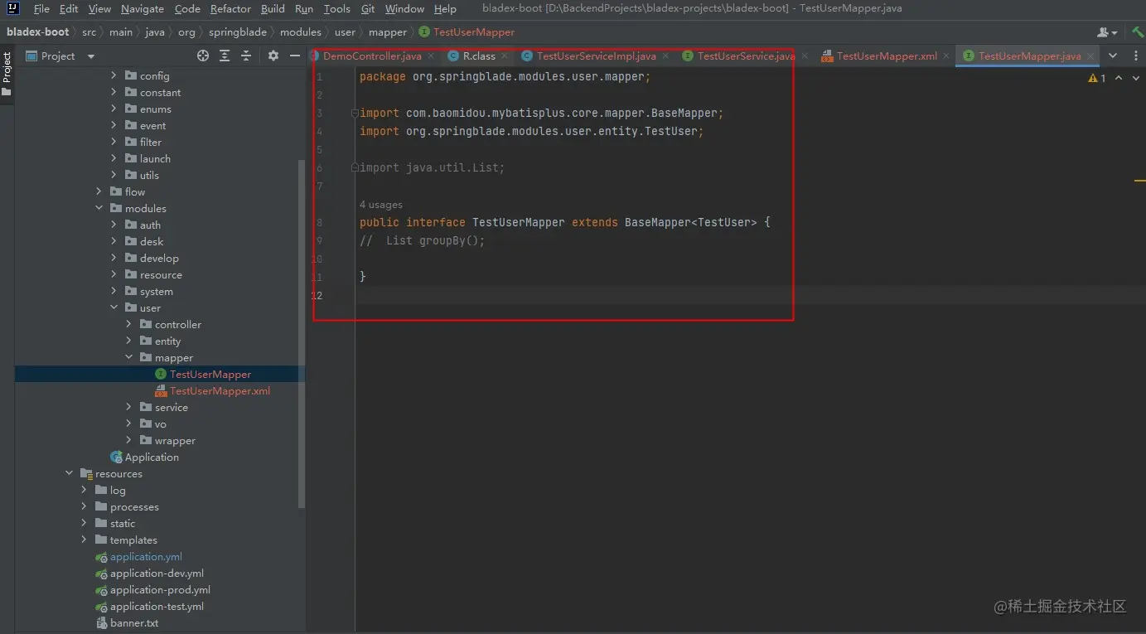Image resolution: width=1146 pixels, height=634 pixels.
Task: Select application.yml file
Action: coord(146,556)
